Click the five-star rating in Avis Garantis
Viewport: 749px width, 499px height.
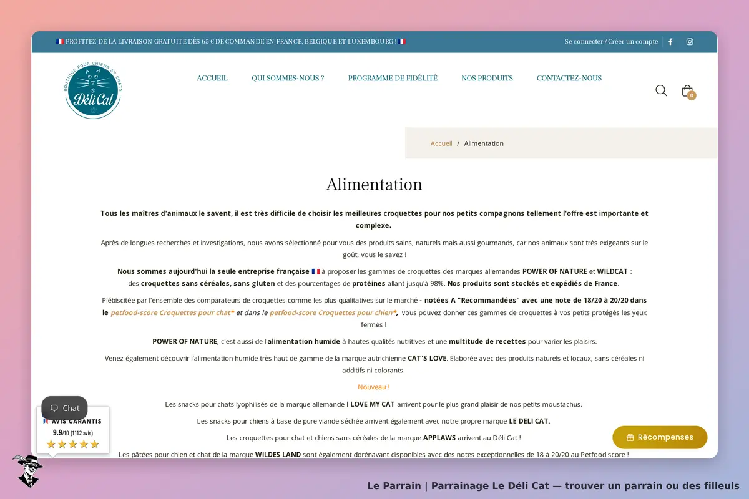73,444
